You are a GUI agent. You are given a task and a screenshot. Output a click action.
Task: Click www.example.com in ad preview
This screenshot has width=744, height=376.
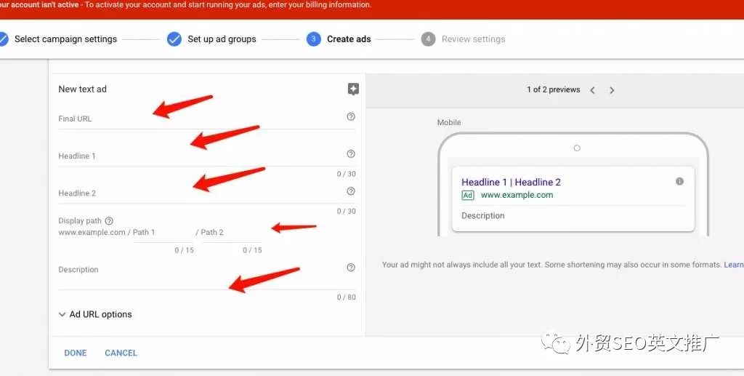pos(517,195)
